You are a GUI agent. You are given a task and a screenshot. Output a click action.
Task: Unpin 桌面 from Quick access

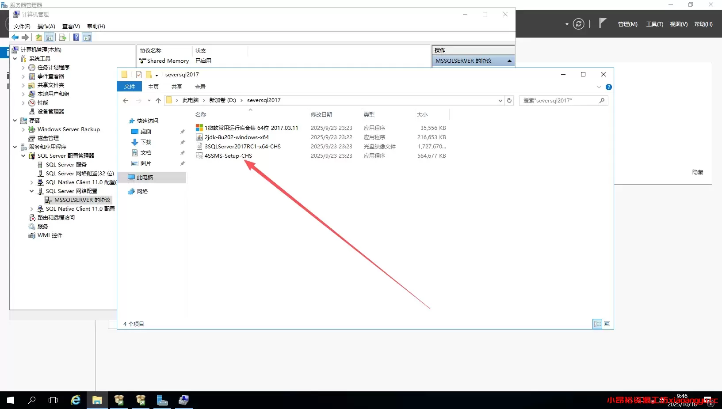click(182, 132)
